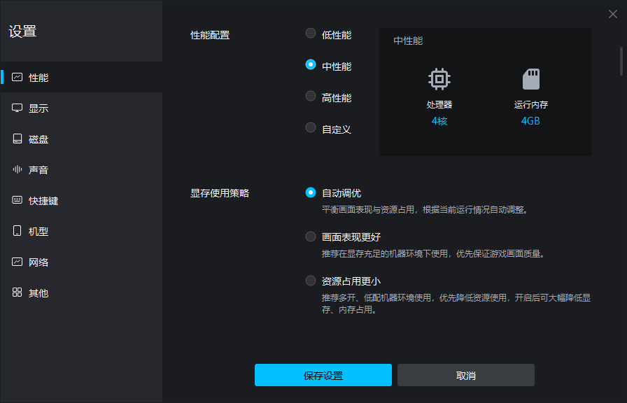
Task: Open the 显示 settings tab label
Action: [x=38, y=108]
